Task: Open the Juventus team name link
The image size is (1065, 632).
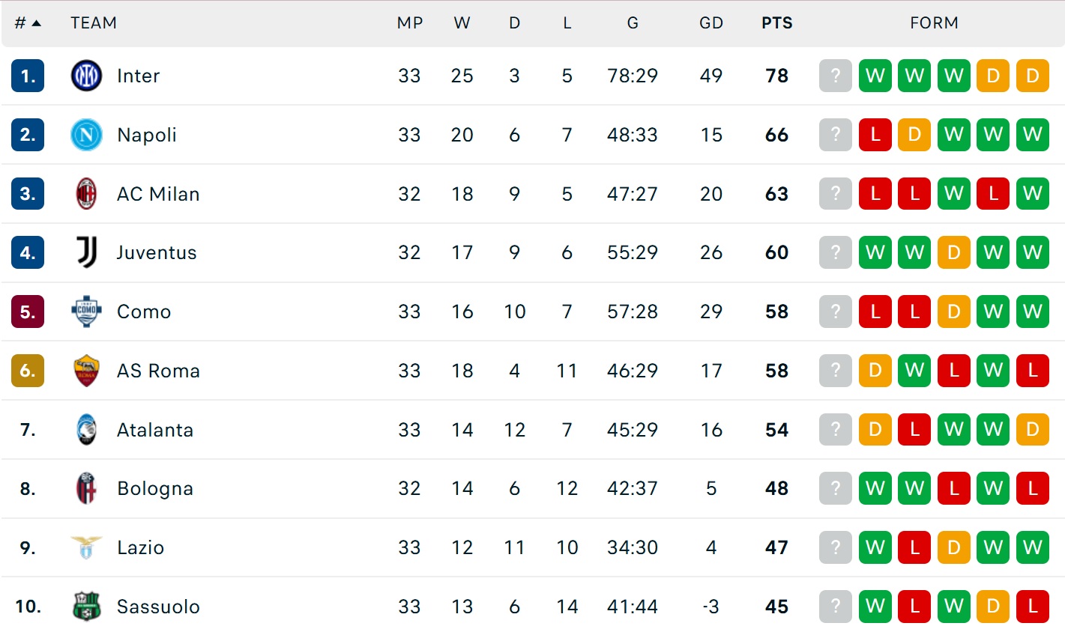Action: [x=157, y=252]
